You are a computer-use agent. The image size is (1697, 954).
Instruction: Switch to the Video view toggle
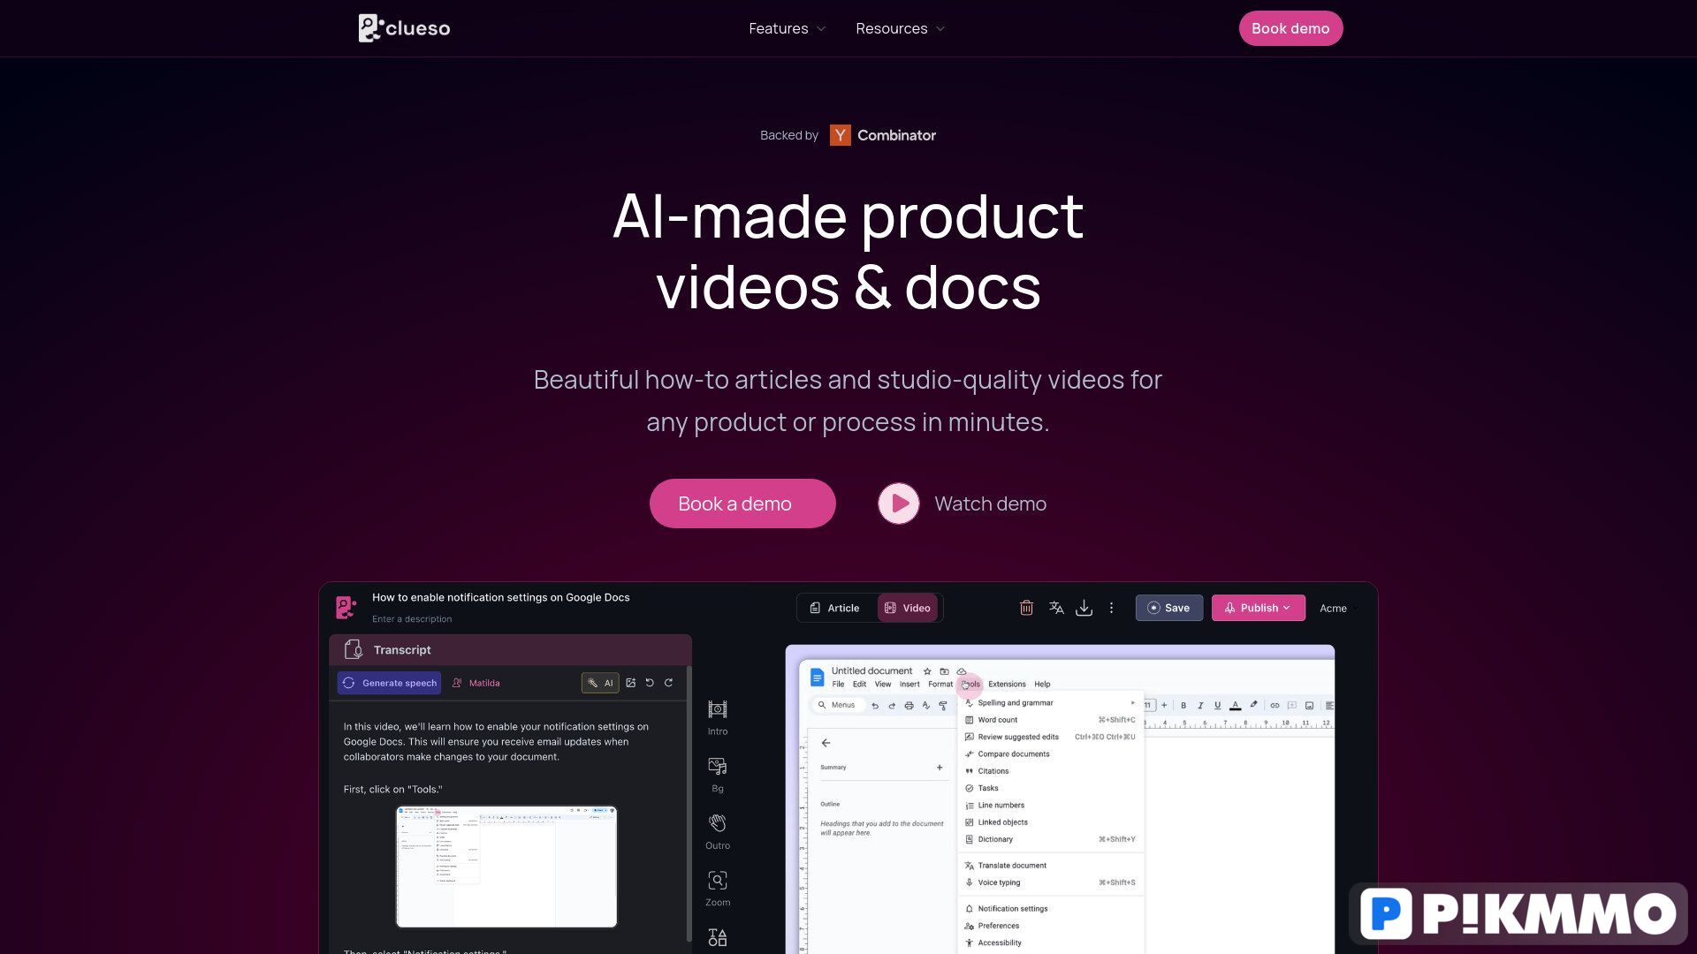pos(908,608)
